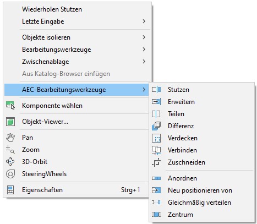The width and height of the screenshot is (257, 224).
Task: Click the Zentrum submenu item
Action: (x=202, y=215)
